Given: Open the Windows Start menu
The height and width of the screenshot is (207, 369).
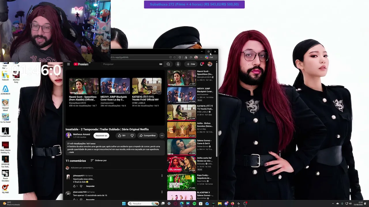Looking at the screenshot, I should coord(124,204).
